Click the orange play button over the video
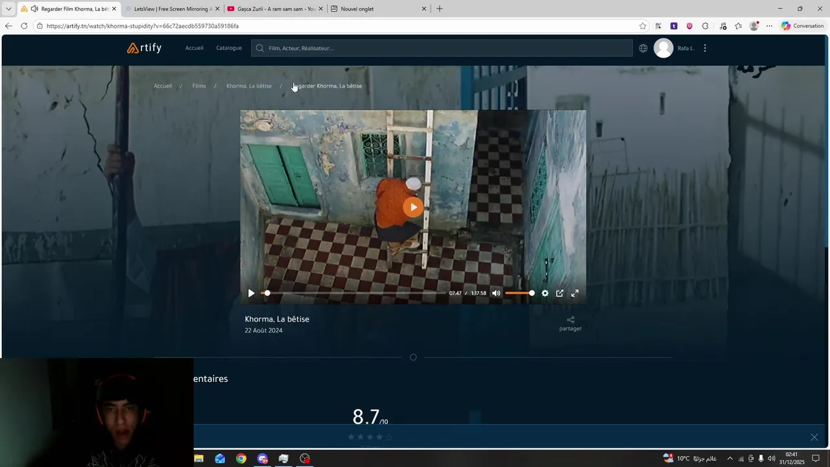Image resolution: width=830 pixels, height=467 pixels. 413,207
